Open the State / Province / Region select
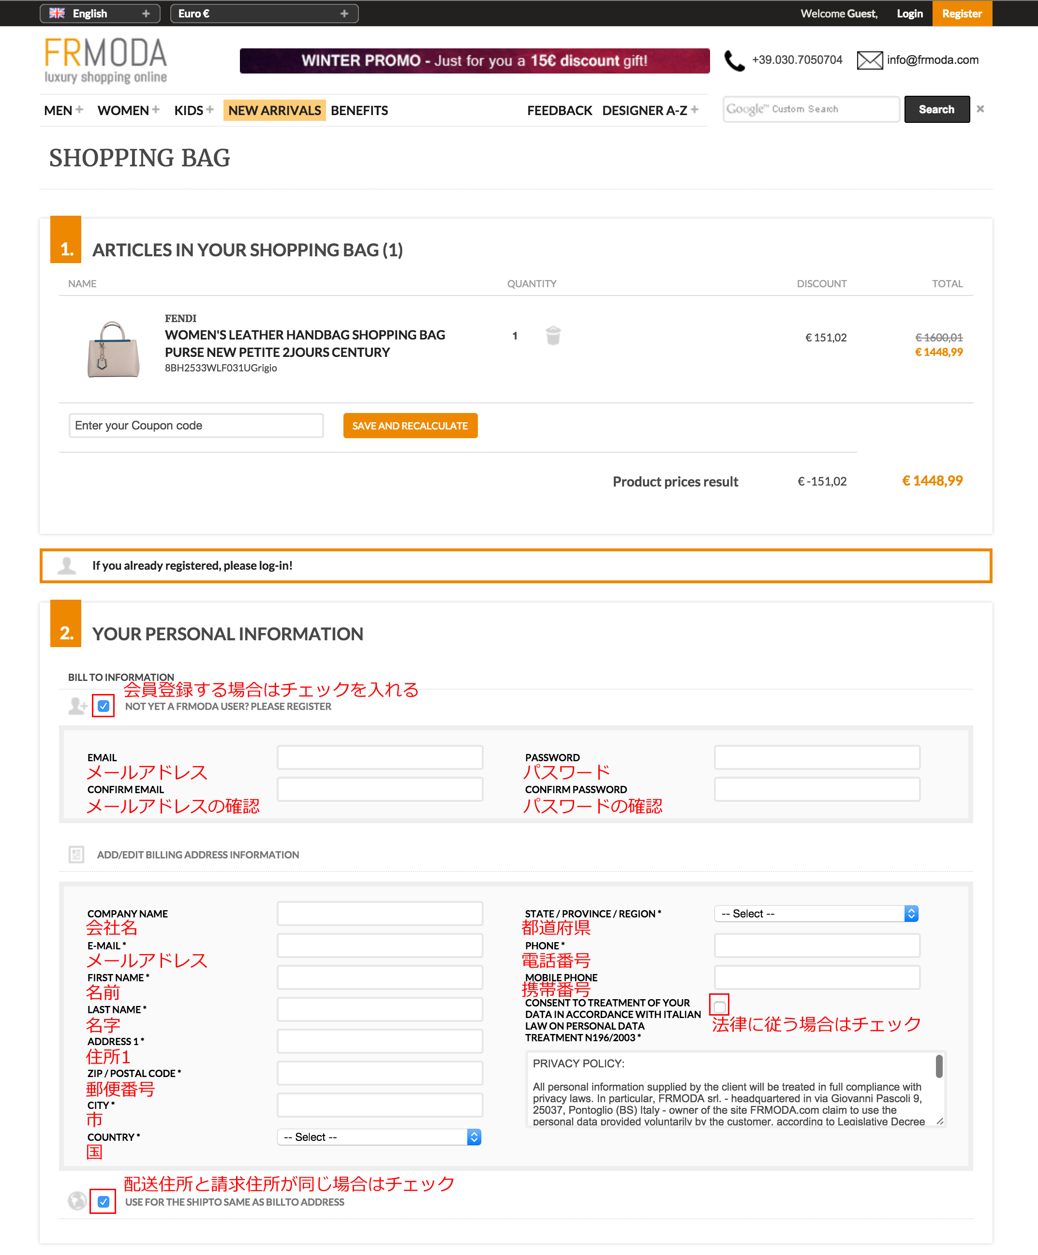 coord(816,913)
